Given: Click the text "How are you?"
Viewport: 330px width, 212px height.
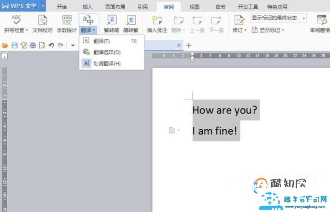Looking at the screenshot, I should point(225,110).
